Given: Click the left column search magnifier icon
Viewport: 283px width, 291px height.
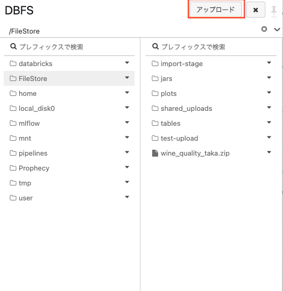Looking at the screenshot, I should pyautogui.click(x=13, y=46).
